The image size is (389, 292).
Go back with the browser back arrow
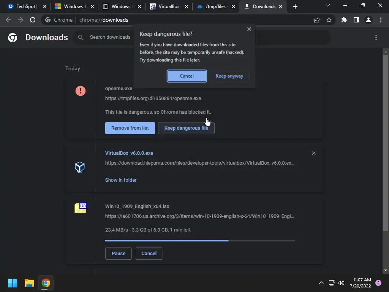(8, 20)
